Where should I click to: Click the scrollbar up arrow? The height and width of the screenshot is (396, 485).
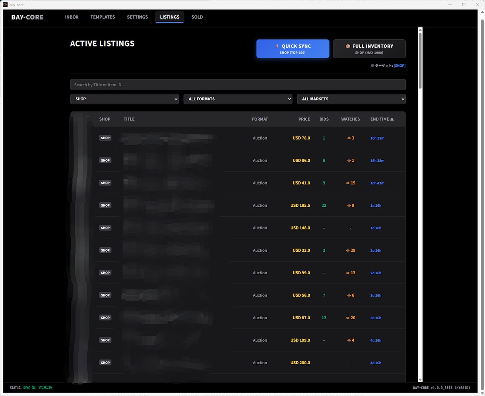(420, 30)
